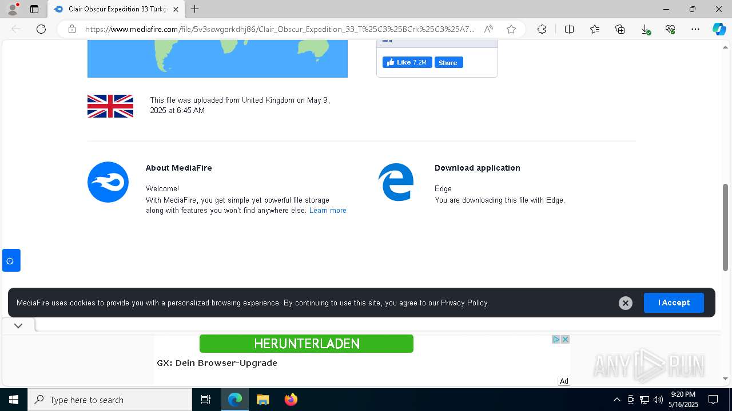
Task: Open network status tray icon
Action: click(x=645, y=400)
